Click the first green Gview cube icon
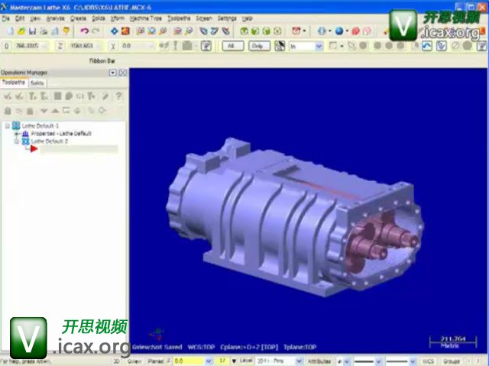This screenshot has height=366, width=489. pos(244,31)
